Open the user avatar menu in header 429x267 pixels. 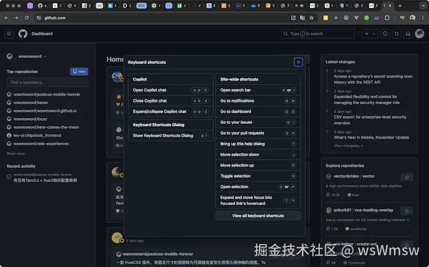[419, 34]
